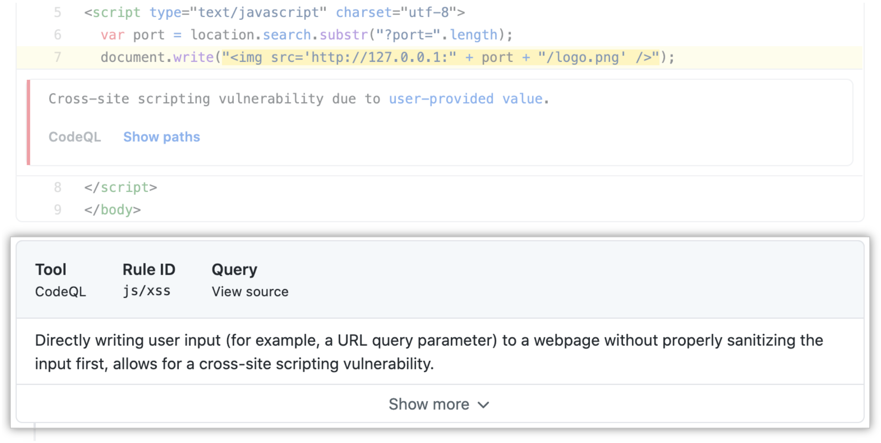This screenshot has width=881, height=443.
Task: Click the Show more chevron arrow
Action: [x=483, y=405]
